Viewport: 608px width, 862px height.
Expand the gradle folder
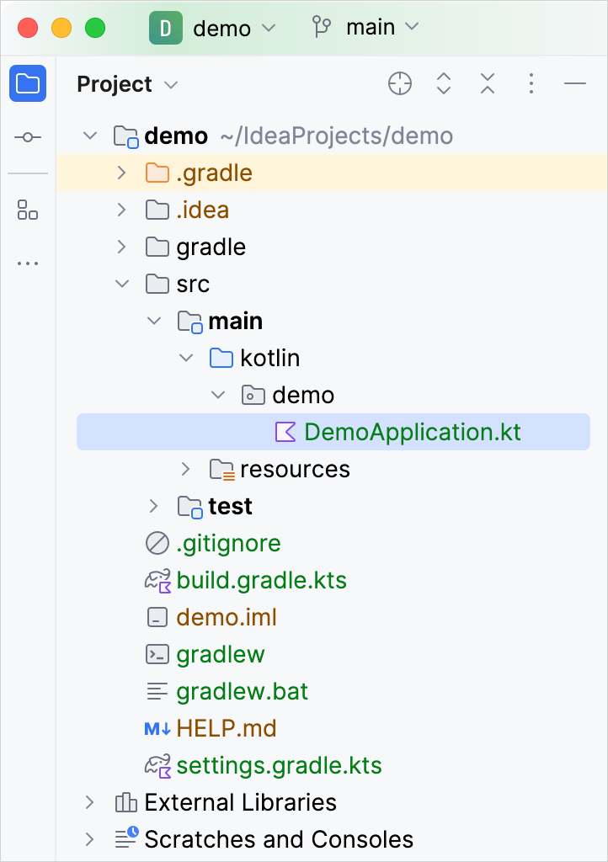(x=122, y=247)
